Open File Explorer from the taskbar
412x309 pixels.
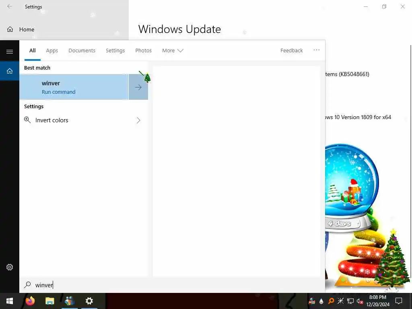click(x=49, y=301)
